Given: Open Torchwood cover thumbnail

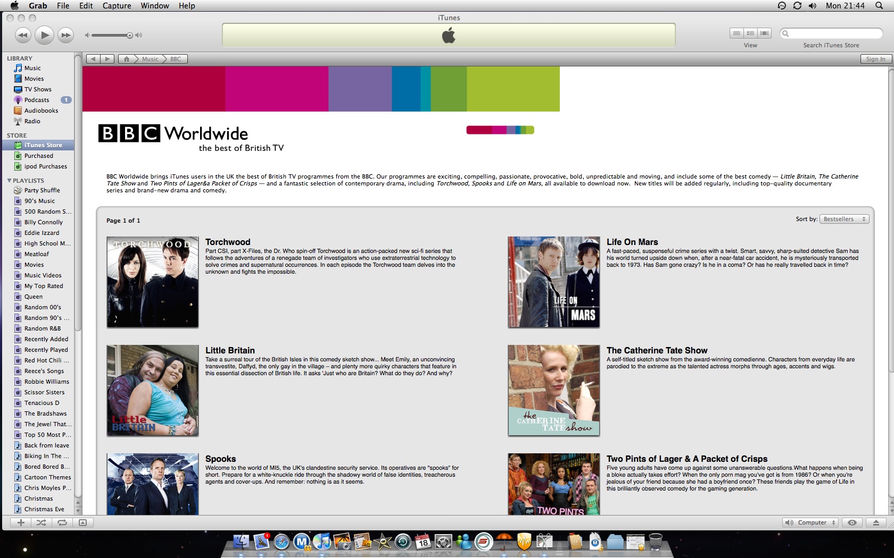Looking at the screenshot, I should point(153,282).
